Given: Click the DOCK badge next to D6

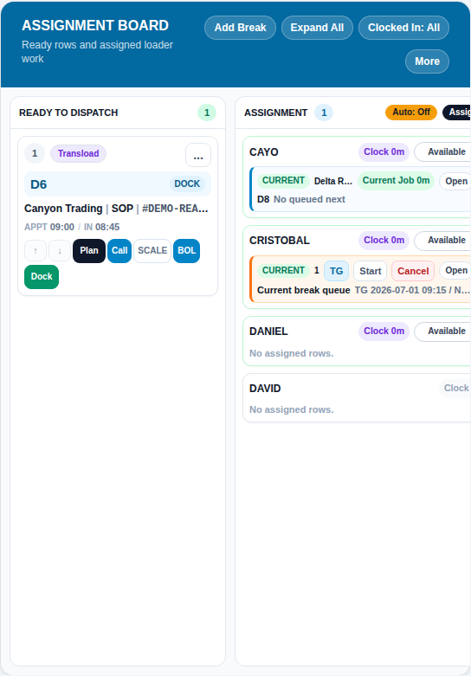Looking at the screenshot, I should (x=187, y=183).
